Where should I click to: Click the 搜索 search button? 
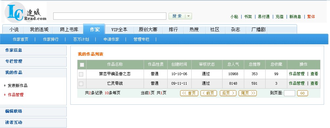tap(177, 16)
